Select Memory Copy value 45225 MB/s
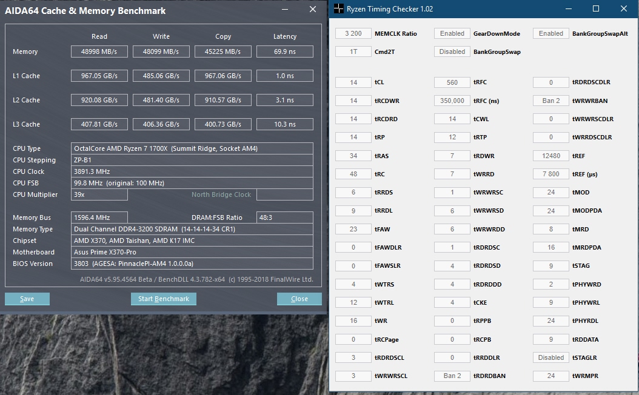Image resolution: width=639 pixels, height=395 pixels. coord(223,51)
